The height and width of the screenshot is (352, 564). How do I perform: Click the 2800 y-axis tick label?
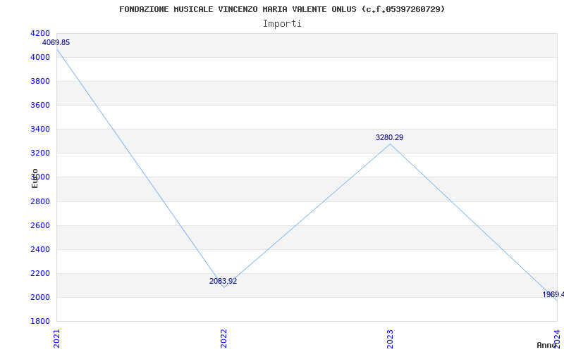coord(40,201)
